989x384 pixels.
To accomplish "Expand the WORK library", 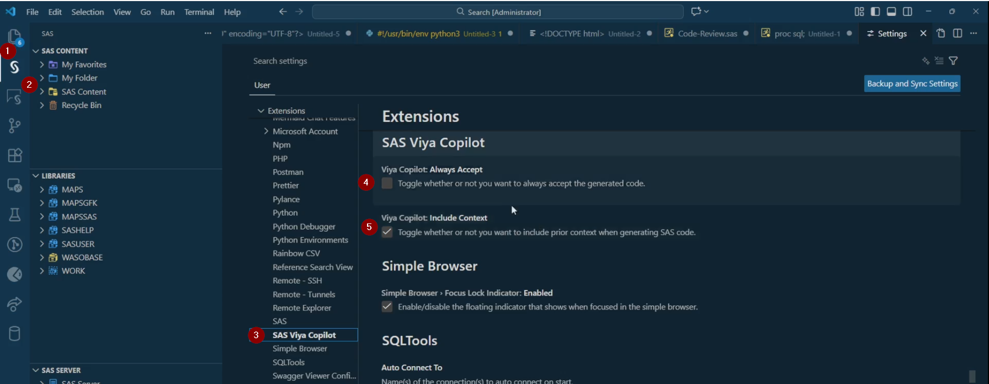I will (x=42, y=271).
